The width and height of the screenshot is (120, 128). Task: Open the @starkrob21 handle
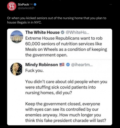pos(26,8)
